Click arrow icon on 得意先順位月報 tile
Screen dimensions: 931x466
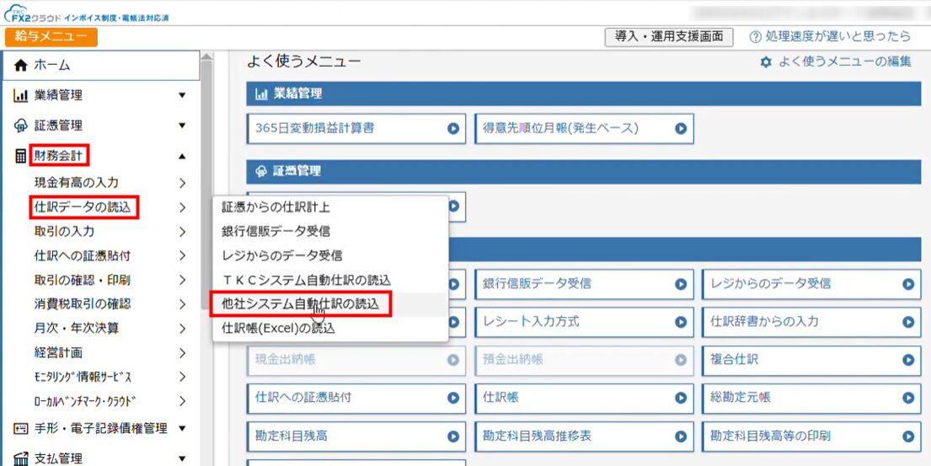pyautogui.click(x=680, y=129)
